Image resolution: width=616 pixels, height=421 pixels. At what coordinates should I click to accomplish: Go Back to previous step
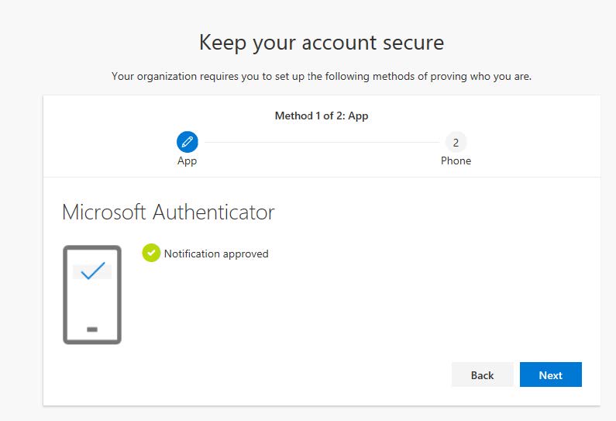(483, 374)
